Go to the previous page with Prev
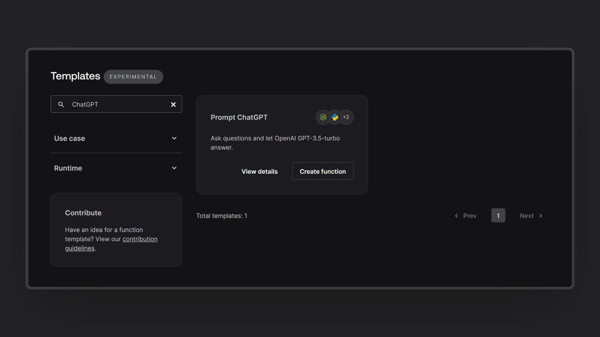The width and height of the screenshot is (600, 337). 469,216
